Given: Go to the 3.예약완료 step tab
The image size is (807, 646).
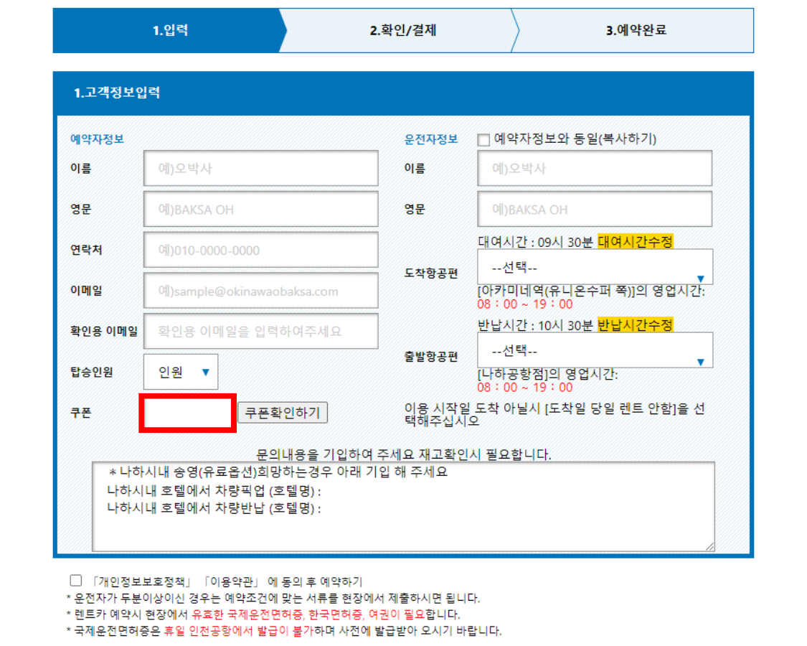Looking at the screenshot, I should point(636,31).
